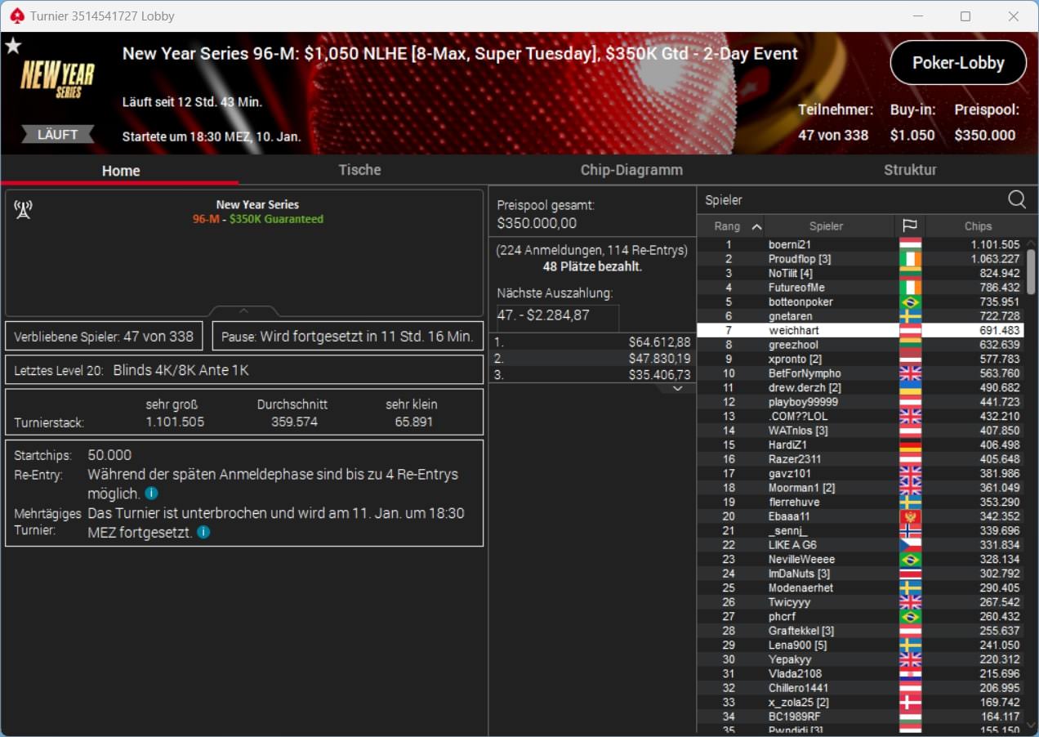Open player search magnifier icon
Screen dimensions: 1039x737
[x=1016, y=199]
